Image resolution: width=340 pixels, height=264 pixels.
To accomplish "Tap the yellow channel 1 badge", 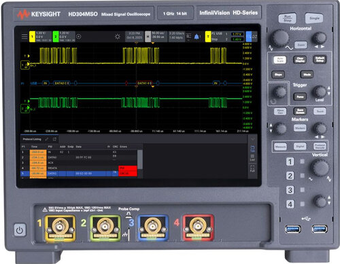I will coord(32,37).
